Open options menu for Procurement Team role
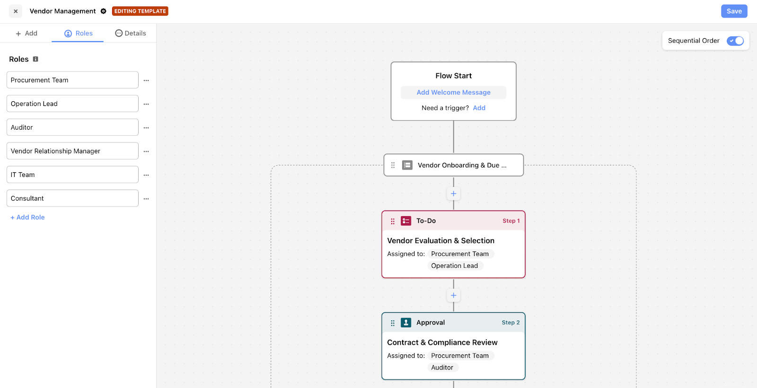 point(146,80)
